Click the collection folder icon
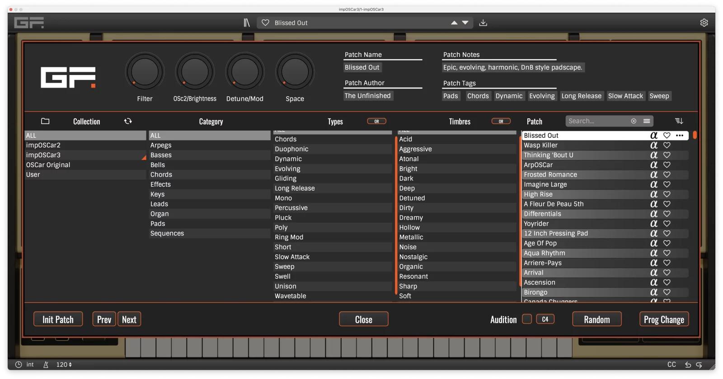Image resolution: width=723 pixels, height=379 pixels. click(x=45, y=121)
